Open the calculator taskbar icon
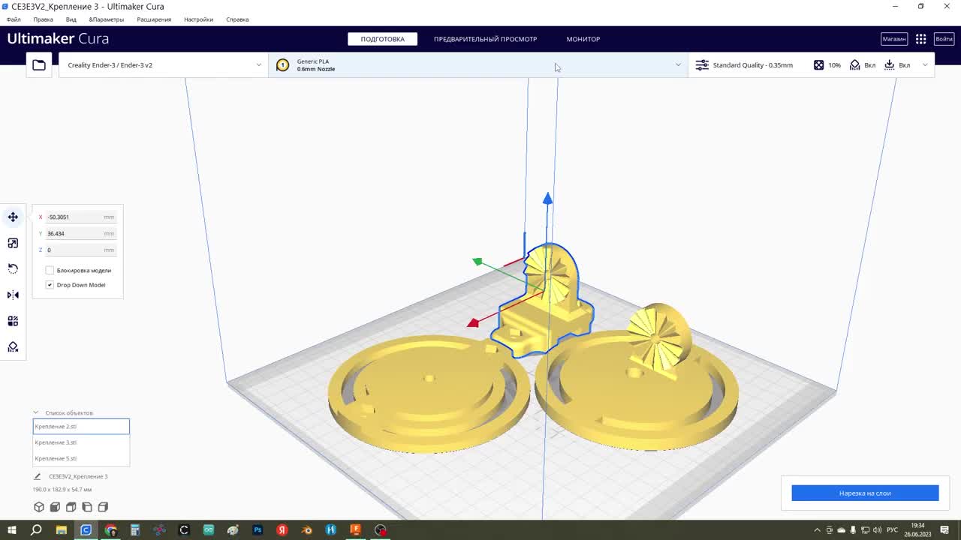The image size is (961, 540). point(135,529)
